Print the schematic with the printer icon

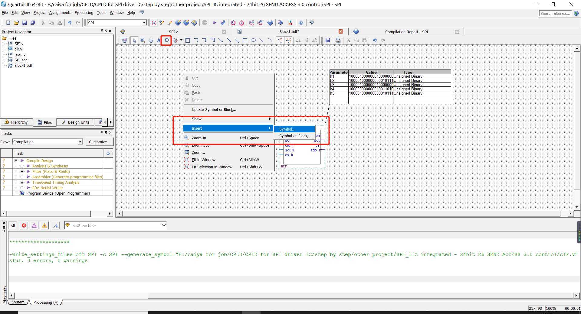point(338,40)
